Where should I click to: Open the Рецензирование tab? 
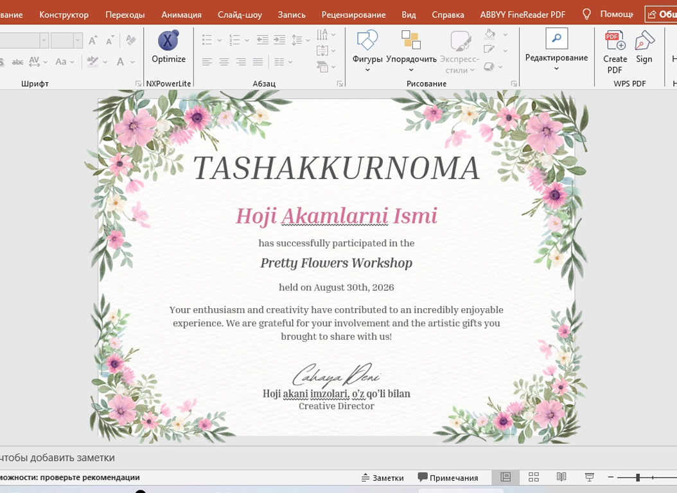[354, 15]
